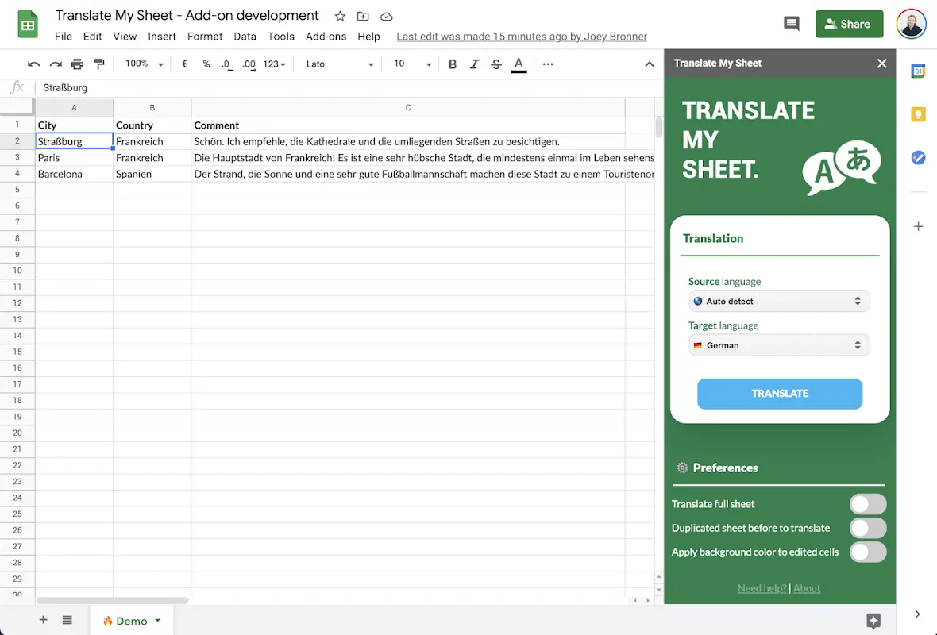Screen dimensions: 937x635
Task: Open Keep notes in side panel
Action: [x=918, y=114]
